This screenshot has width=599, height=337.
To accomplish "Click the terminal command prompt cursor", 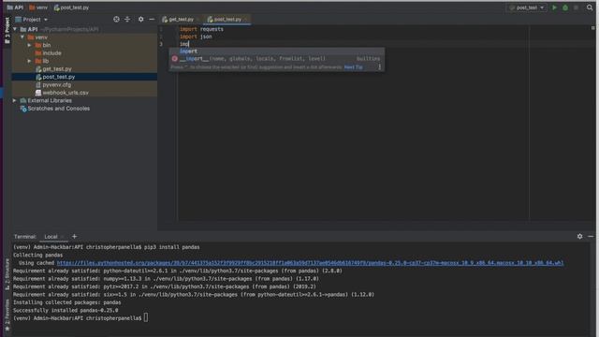I will click(x=146, y=318).
